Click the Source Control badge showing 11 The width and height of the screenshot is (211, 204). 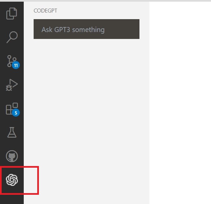pyautogui.click(x=16, y=65)
